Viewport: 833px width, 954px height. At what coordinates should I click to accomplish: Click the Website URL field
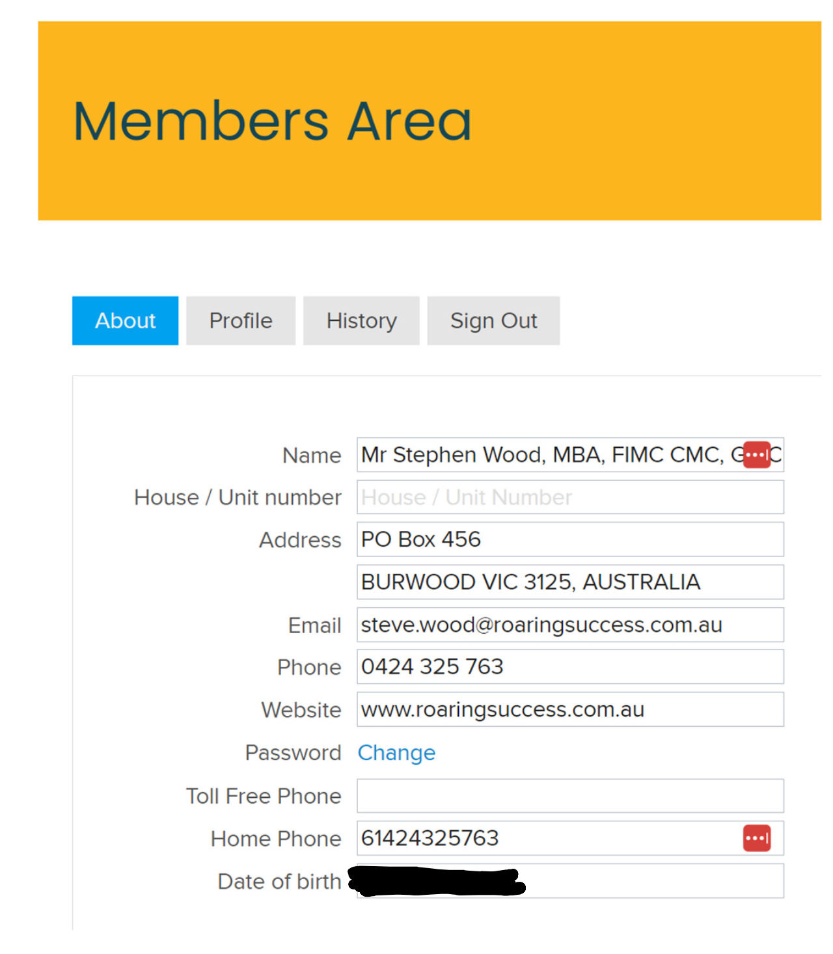click(569, 710)
